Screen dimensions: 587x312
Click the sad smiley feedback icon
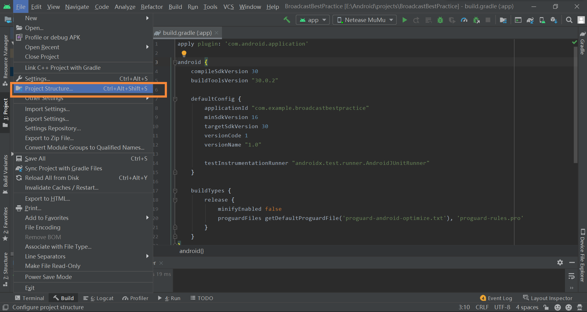tap(569, 307)
